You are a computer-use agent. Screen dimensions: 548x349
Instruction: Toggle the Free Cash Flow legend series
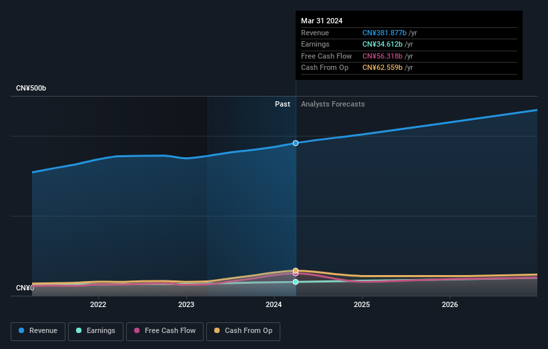pyautogui.click(x=165, y=331)
